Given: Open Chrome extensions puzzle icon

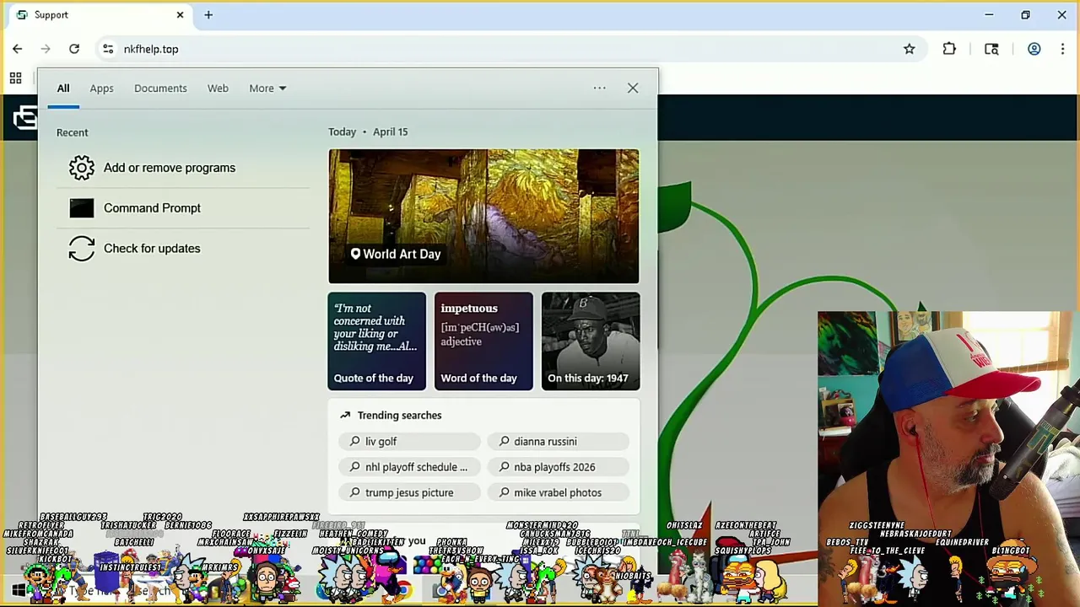Looking at the screenshot, I should coord(949,49).
